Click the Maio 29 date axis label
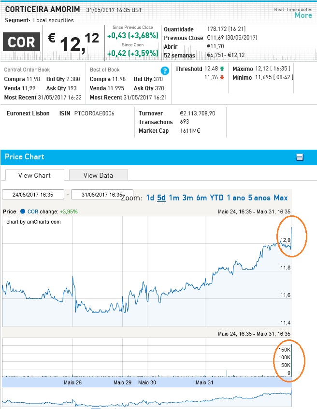 pyautogui.click(x=122, y=382)
